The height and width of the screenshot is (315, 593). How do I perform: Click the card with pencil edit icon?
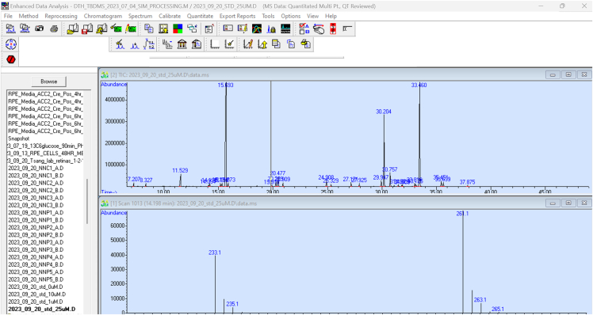[x=243, y=28]
